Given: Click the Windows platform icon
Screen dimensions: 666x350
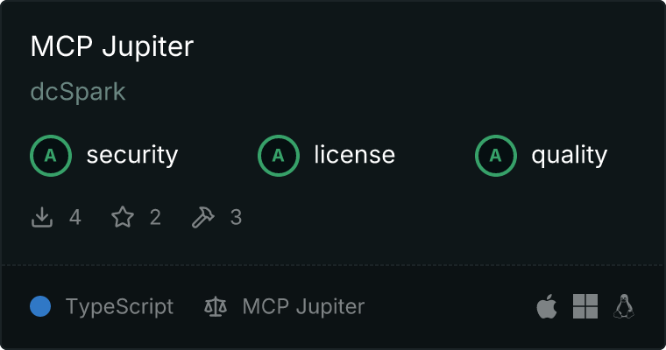Looking at the screenshot, I should click(585, 306).
